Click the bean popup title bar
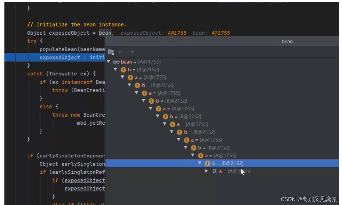 point(222,41)
